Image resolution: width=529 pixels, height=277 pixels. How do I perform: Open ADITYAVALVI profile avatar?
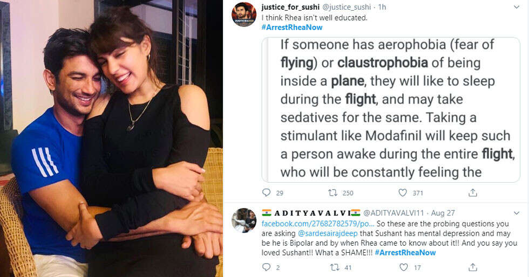pyautogui.click(x=244, y=220)
